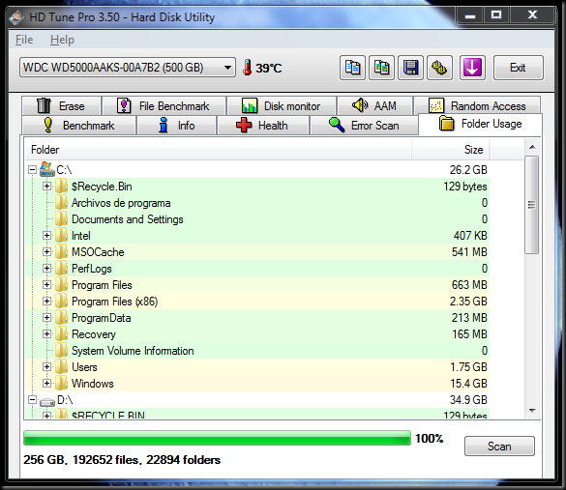Click the scrollbar up arrow
This screenshot has width=566, height=490.
532,147
